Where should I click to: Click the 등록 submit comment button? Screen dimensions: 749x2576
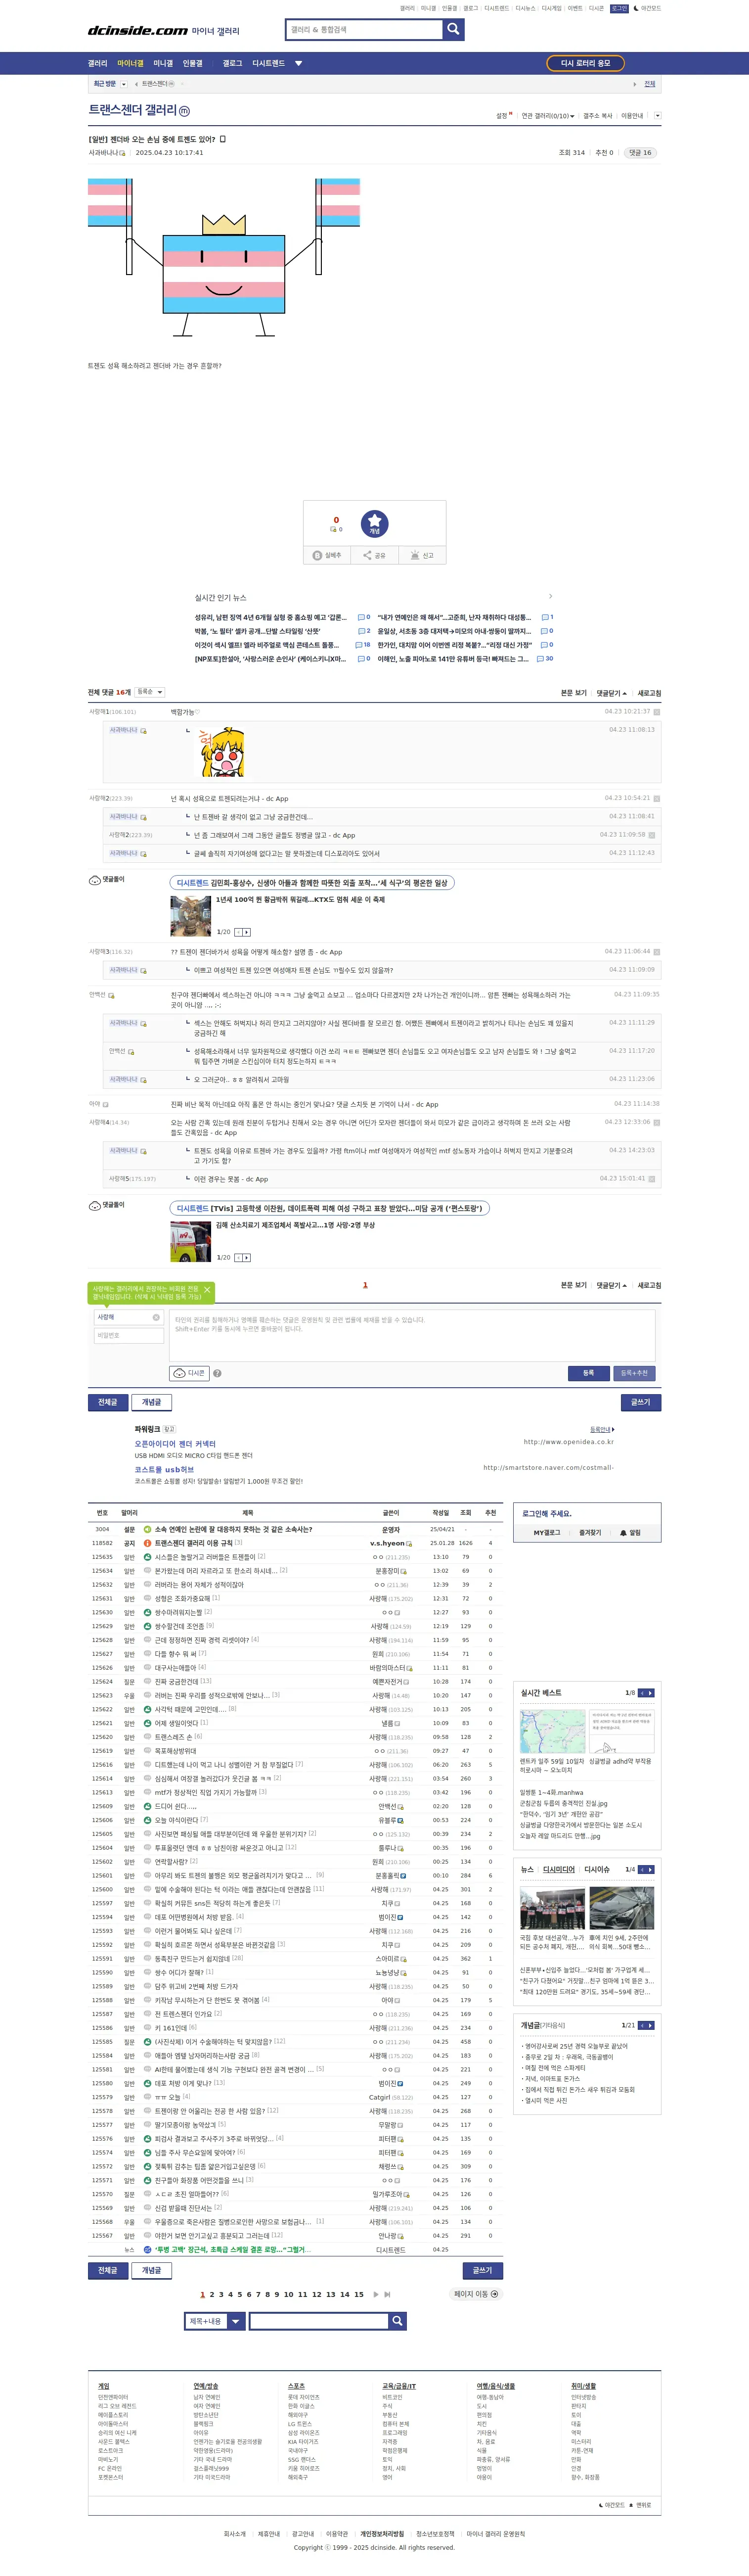[588, 1373]
